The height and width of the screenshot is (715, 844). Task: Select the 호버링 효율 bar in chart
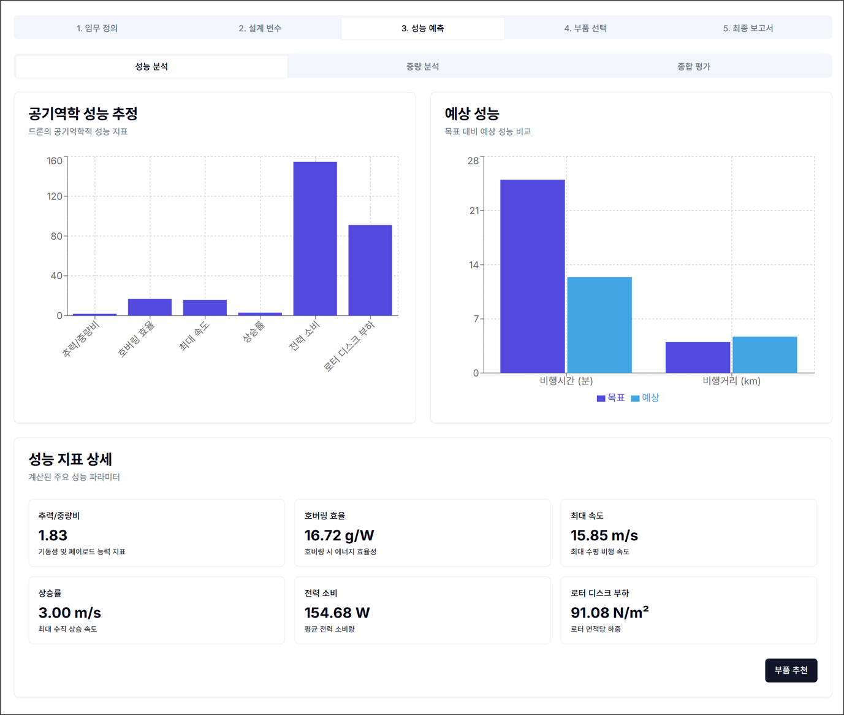[x=150, y=307]
